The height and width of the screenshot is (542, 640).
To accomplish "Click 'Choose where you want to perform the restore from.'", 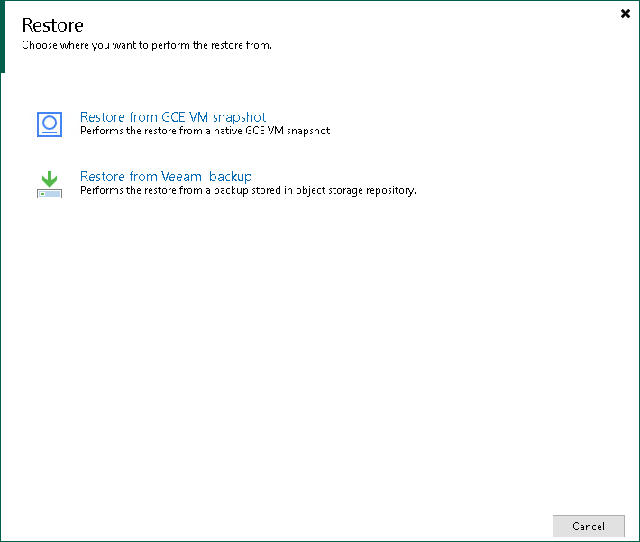I will 147,45.
